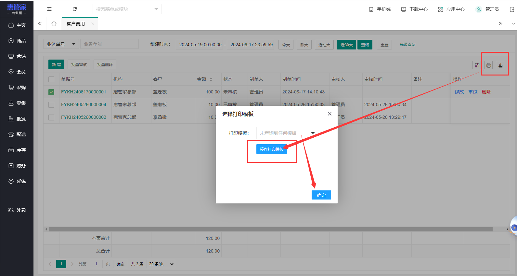Viewport: 517px width, 276px height.
Task: Open the 采购 purchasing sidebar item
Action: (x=17, y=88)
